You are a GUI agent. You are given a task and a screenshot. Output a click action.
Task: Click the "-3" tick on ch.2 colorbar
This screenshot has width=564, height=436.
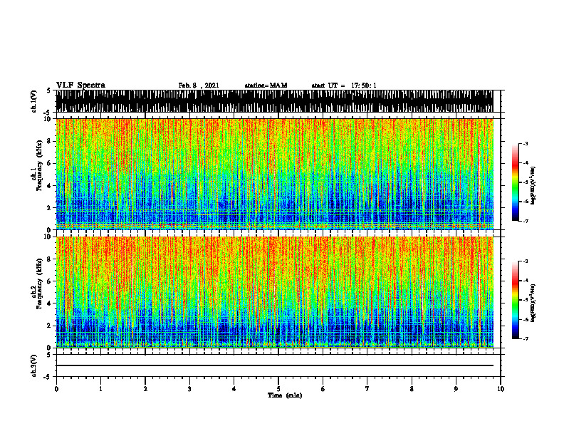[526, 261]
